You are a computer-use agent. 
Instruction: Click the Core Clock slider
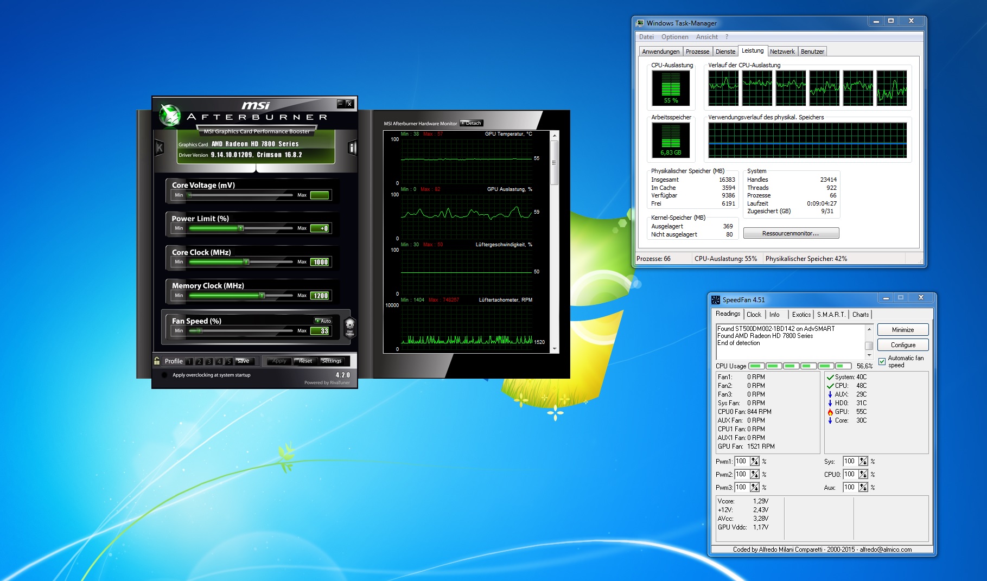tap(240, 262)
